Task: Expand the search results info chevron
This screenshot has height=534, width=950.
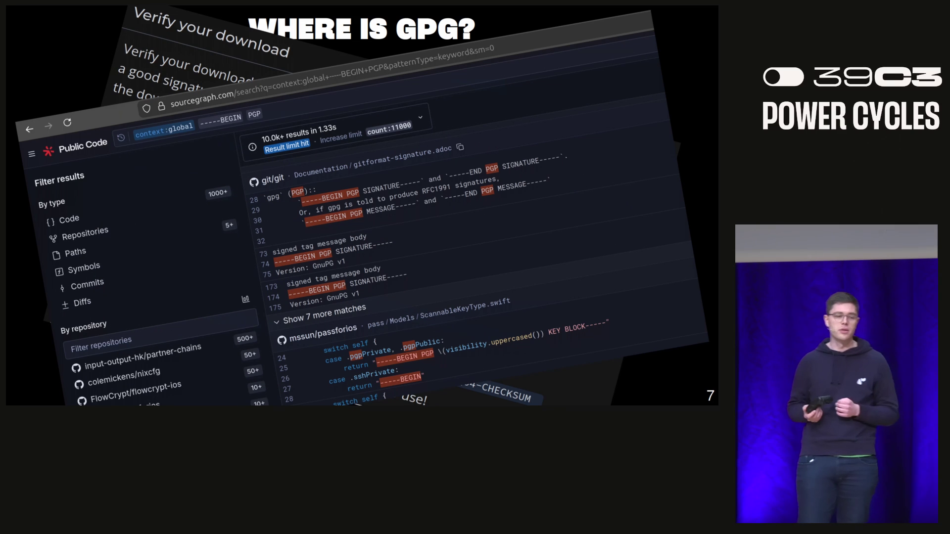Action: 421,117
